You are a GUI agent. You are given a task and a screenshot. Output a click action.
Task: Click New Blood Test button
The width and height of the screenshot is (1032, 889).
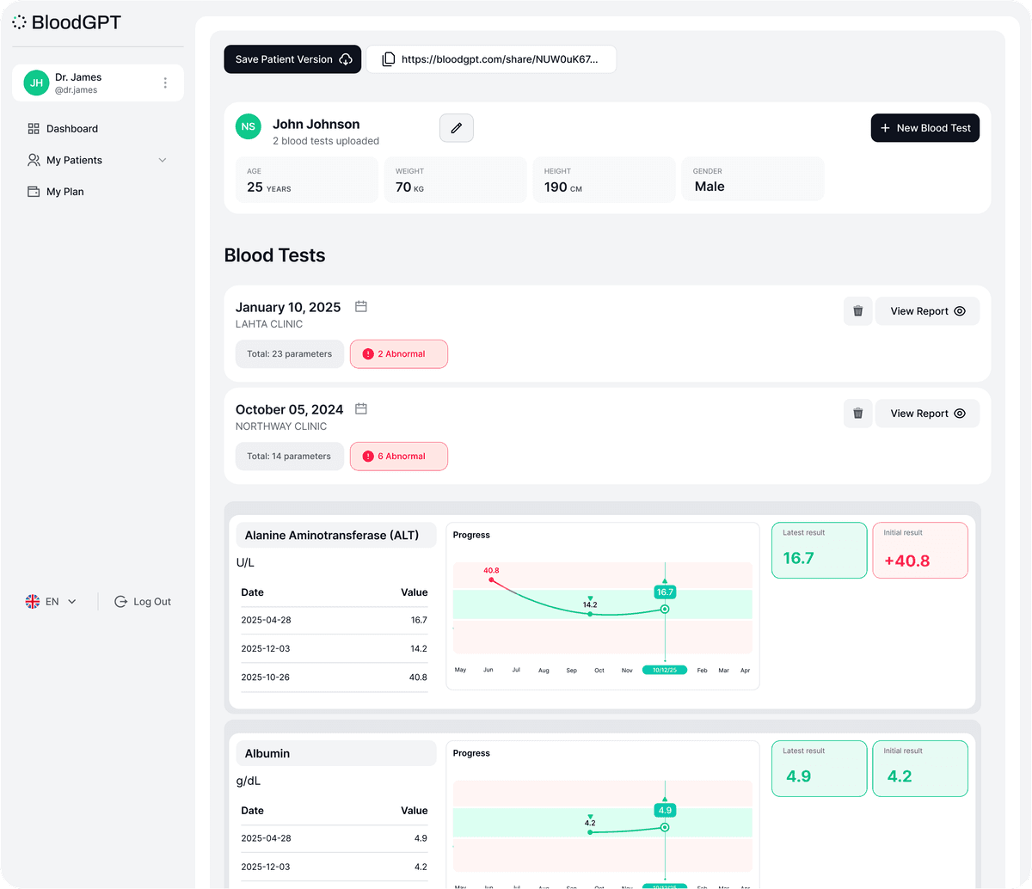(925, 128)
